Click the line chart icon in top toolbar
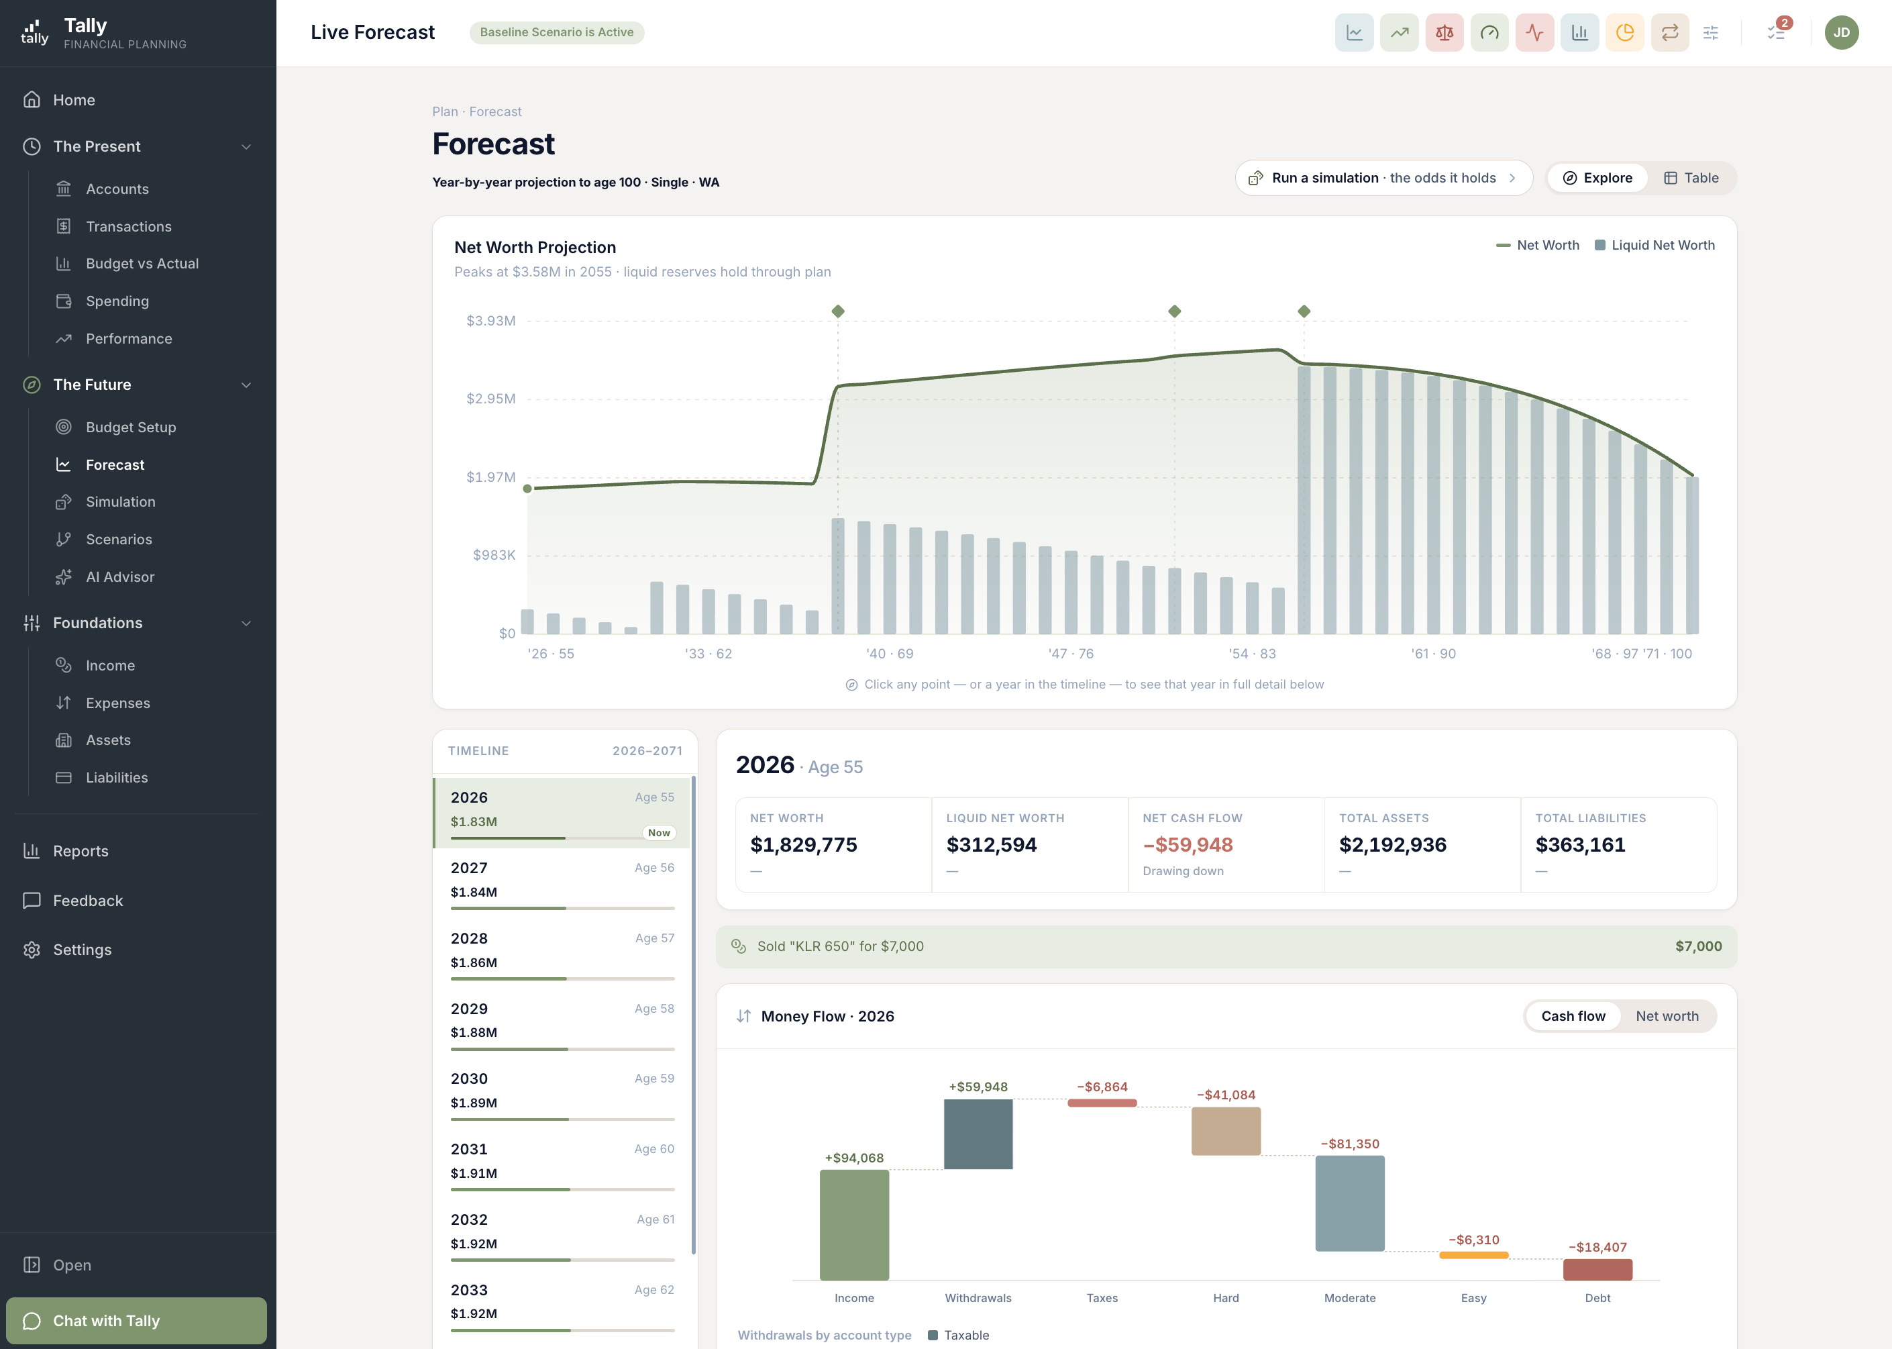1892x1349 pixels. pos(1354,32)
